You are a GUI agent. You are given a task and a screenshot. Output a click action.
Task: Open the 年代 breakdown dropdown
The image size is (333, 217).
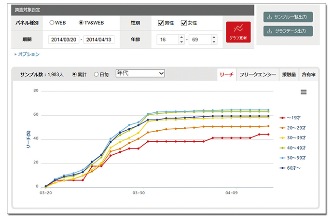tap(140, 73)
